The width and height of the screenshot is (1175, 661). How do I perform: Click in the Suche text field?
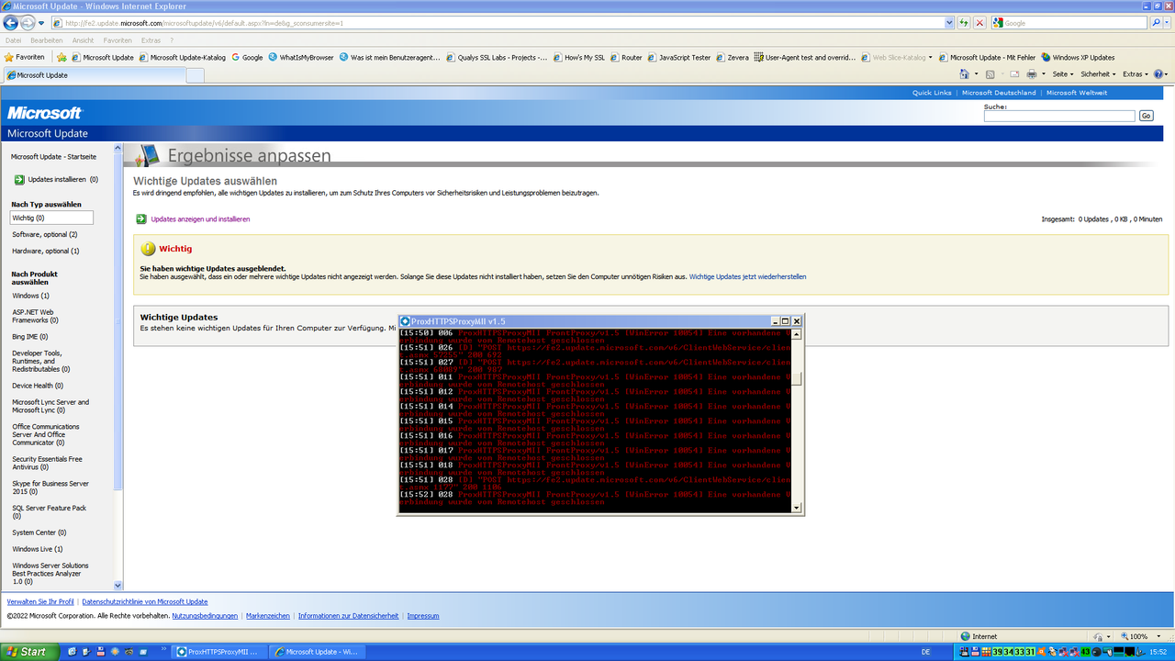1059,116
